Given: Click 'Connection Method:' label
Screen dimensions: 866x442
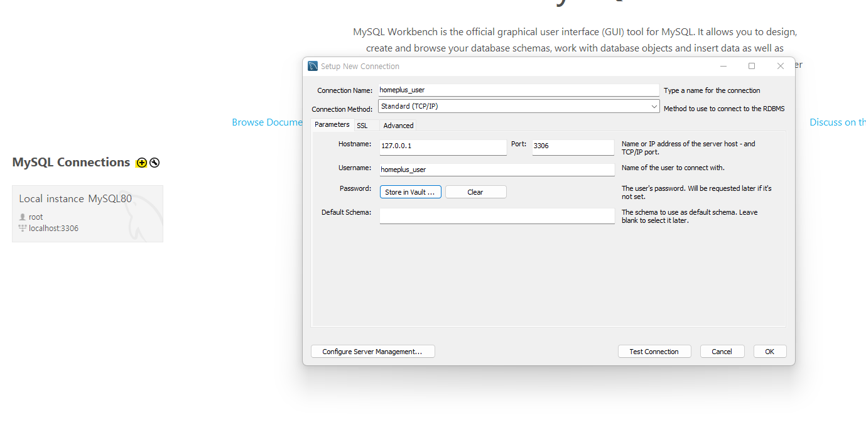Looking at the screenshot, I should tap(342, 109).
